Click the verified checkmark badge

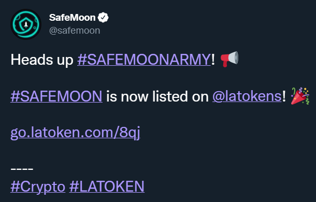point(103,18)
